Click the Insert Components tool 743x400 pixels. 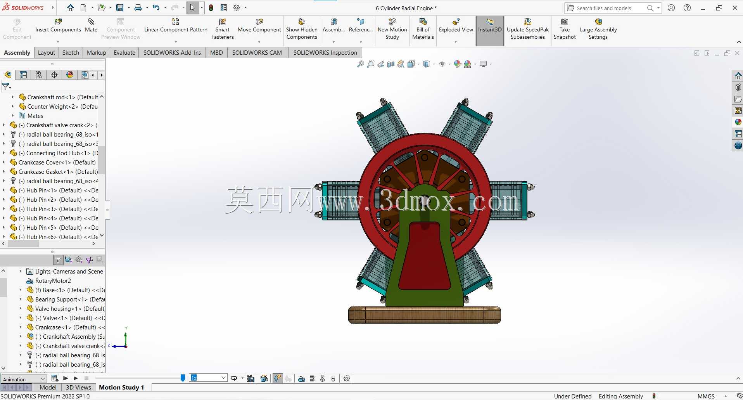pos(58,26)
